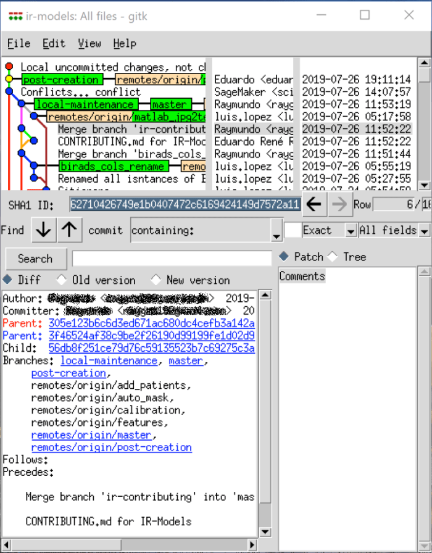This screenshot has height=553, width=432.
Task: Click the forward arrow next to SHA1 ID
Action: pyautogui.click(x=338, y=205)
